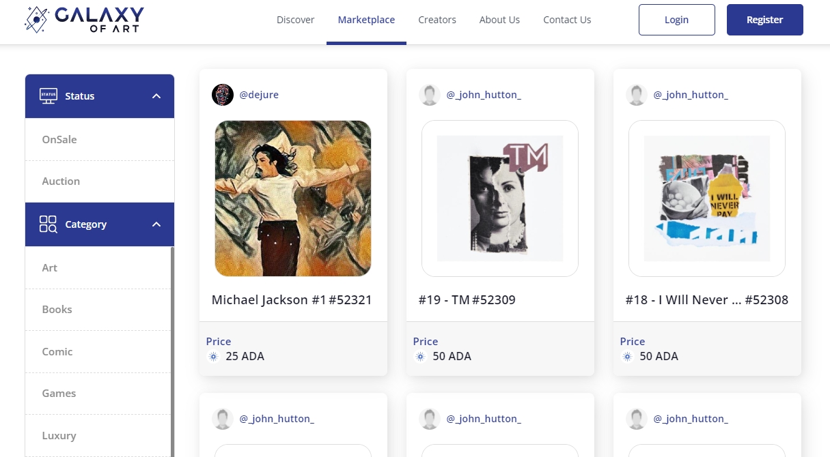
Task: Collapse the Category section
Action: coord(156,224)
